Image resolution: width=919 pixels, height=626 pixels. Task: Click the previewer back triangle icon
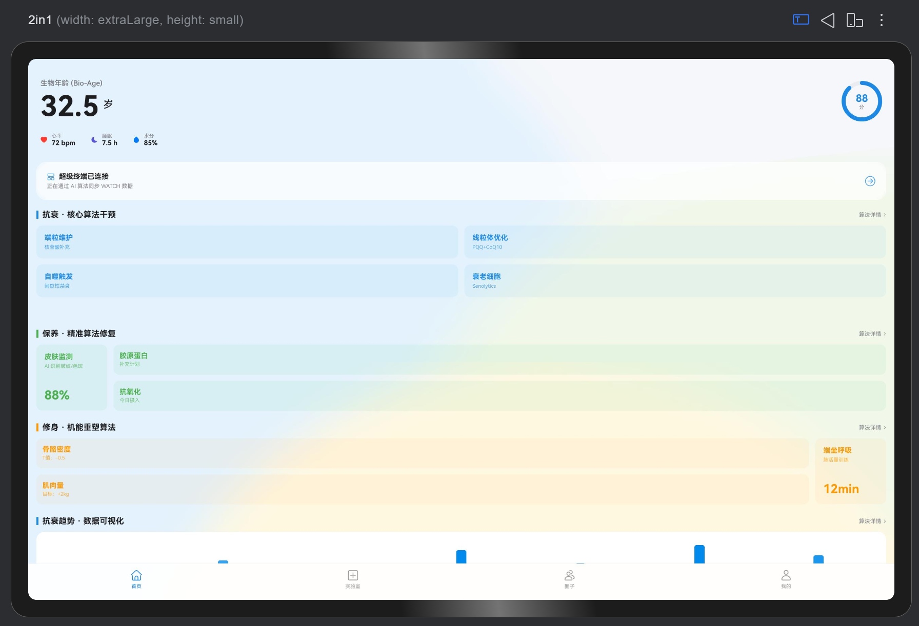point(828,20)
